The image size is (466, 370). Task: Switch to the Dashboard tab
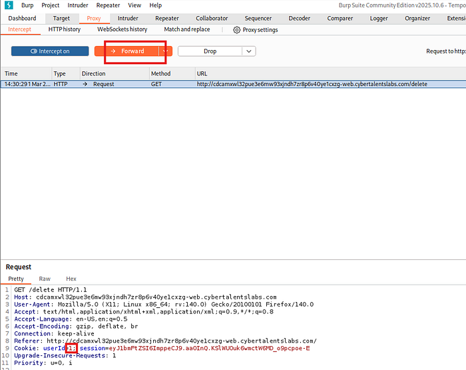(22, 18)
